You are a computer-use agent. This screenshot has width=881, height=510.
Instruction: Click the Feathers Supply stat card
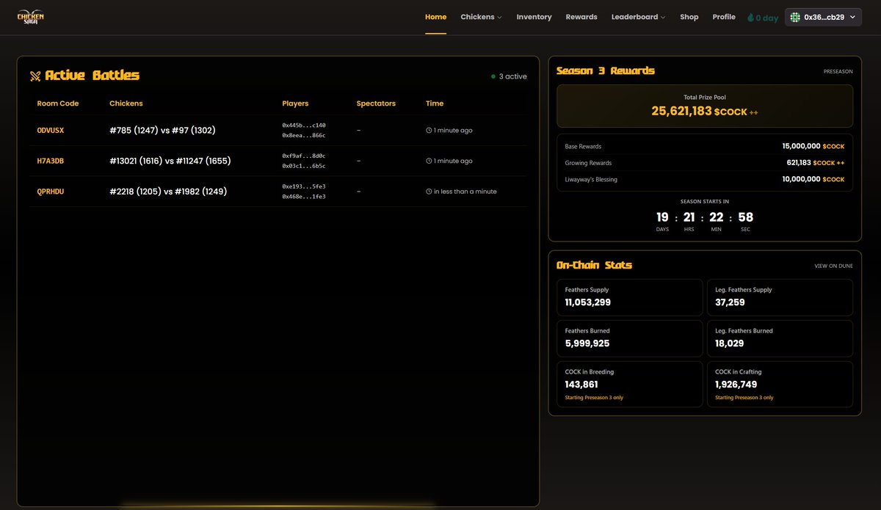pos(630,297)
